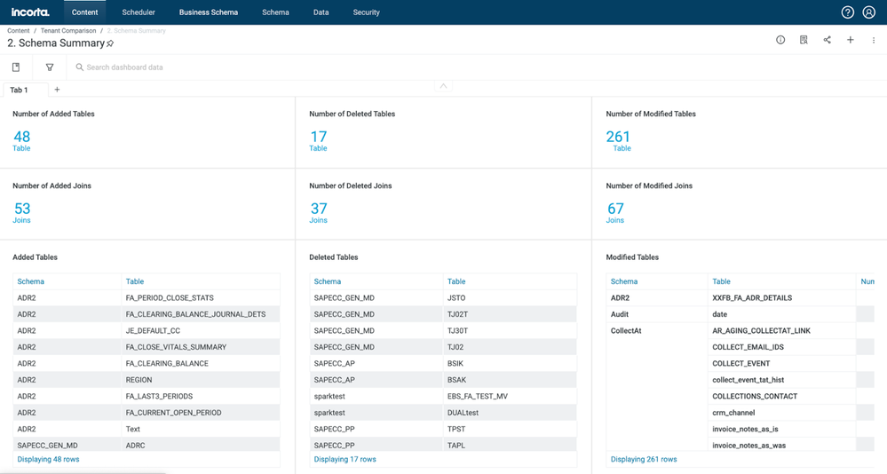
Task: Collapse the header using chevron up
Action: coord(443,86)
